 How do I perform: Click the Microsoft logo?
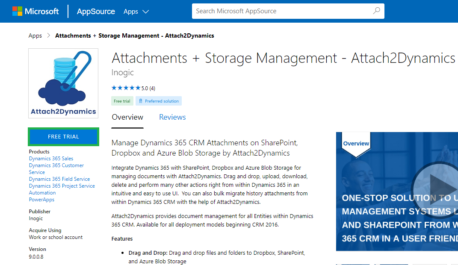click(35, 11)
